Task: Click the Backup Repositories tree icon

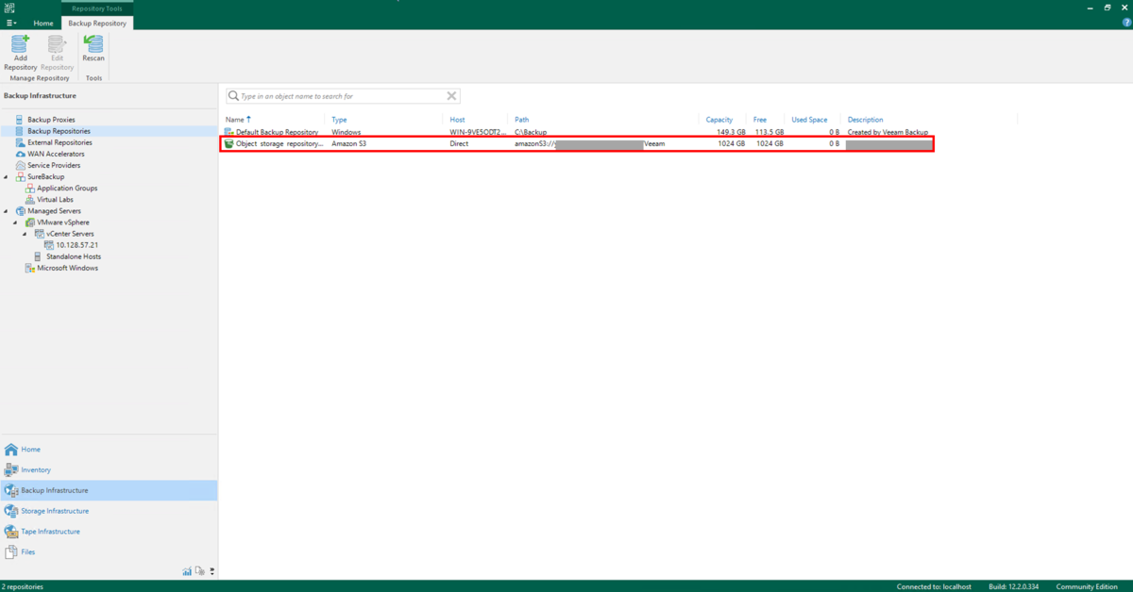Action: 20,131
